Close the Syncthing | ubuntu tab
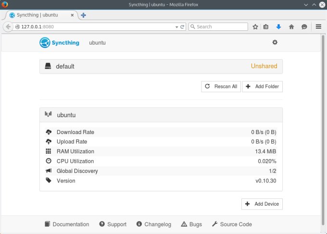This screenshot has height=234, width=327. 72,15
